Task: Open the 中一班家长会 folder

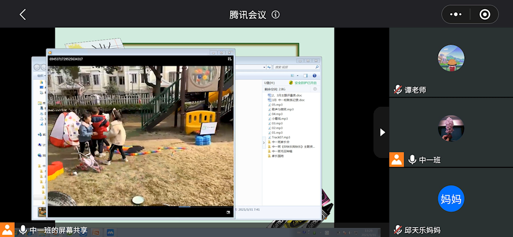Action: click(x=279, y=142)
